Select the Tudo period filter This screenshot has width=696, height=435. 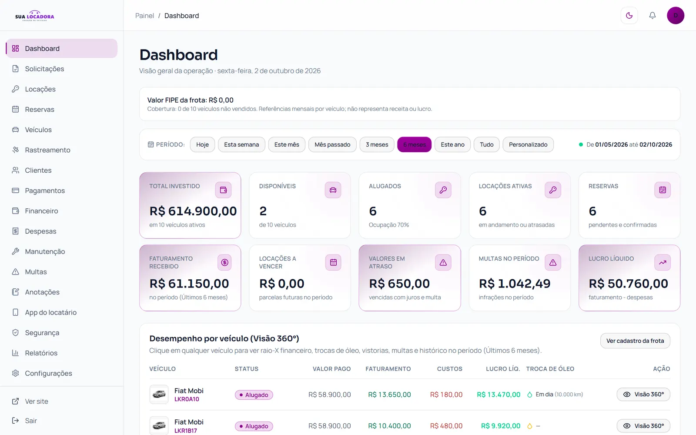(487, 144)
